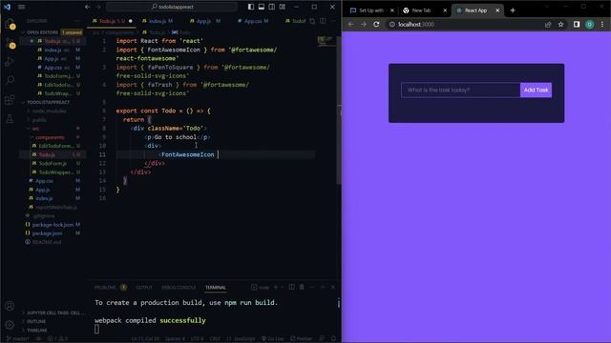The image size is (611, 343).
Task: Open the Search view in activity bar
Action: click(10, 80)
